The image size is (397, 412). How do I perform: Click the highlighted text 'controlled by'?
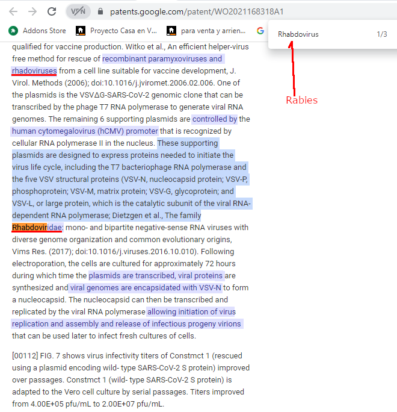(x=215, y=119)
